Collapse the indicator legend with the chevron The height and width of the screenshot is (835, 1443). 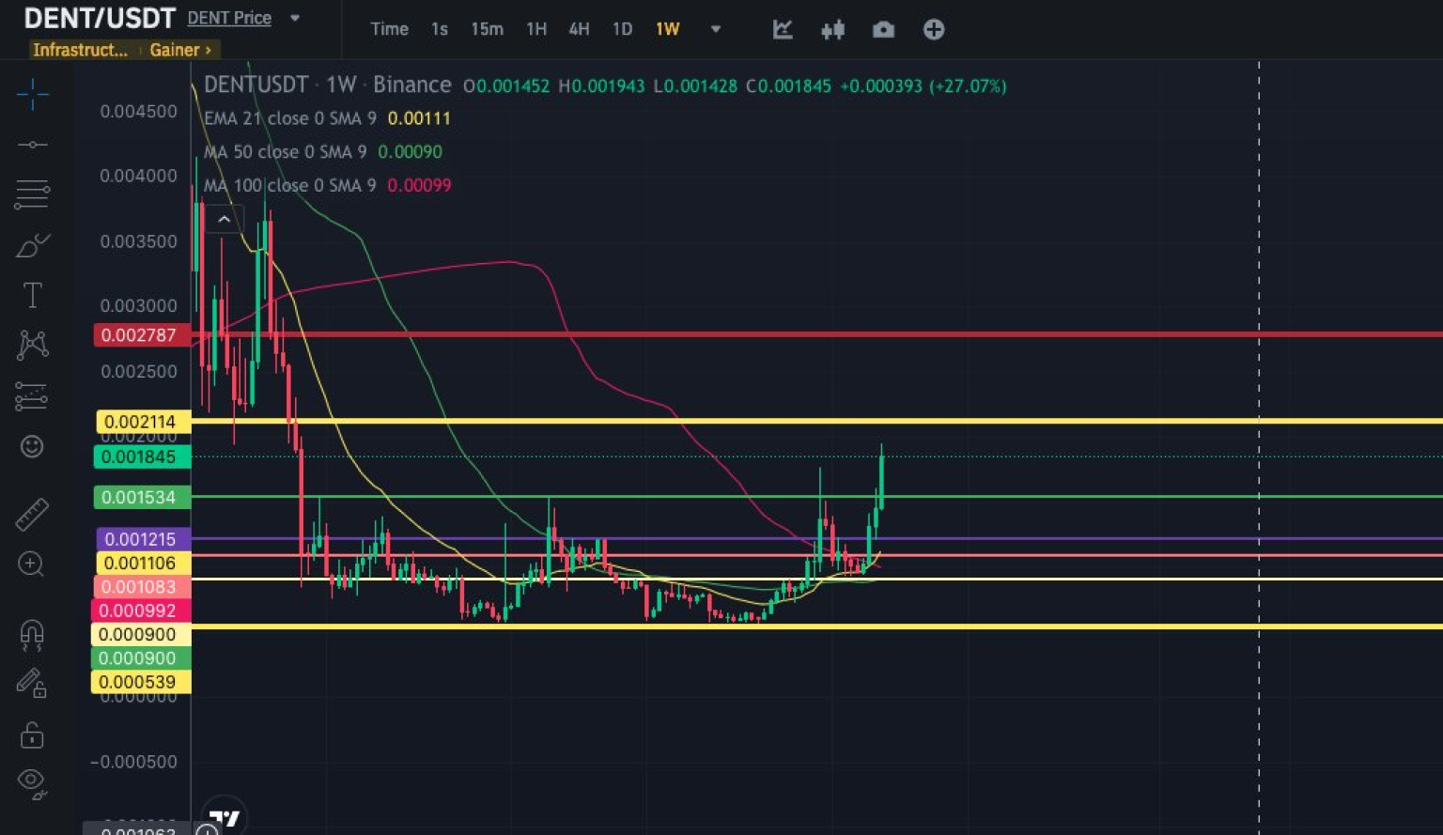click(225, 219)
